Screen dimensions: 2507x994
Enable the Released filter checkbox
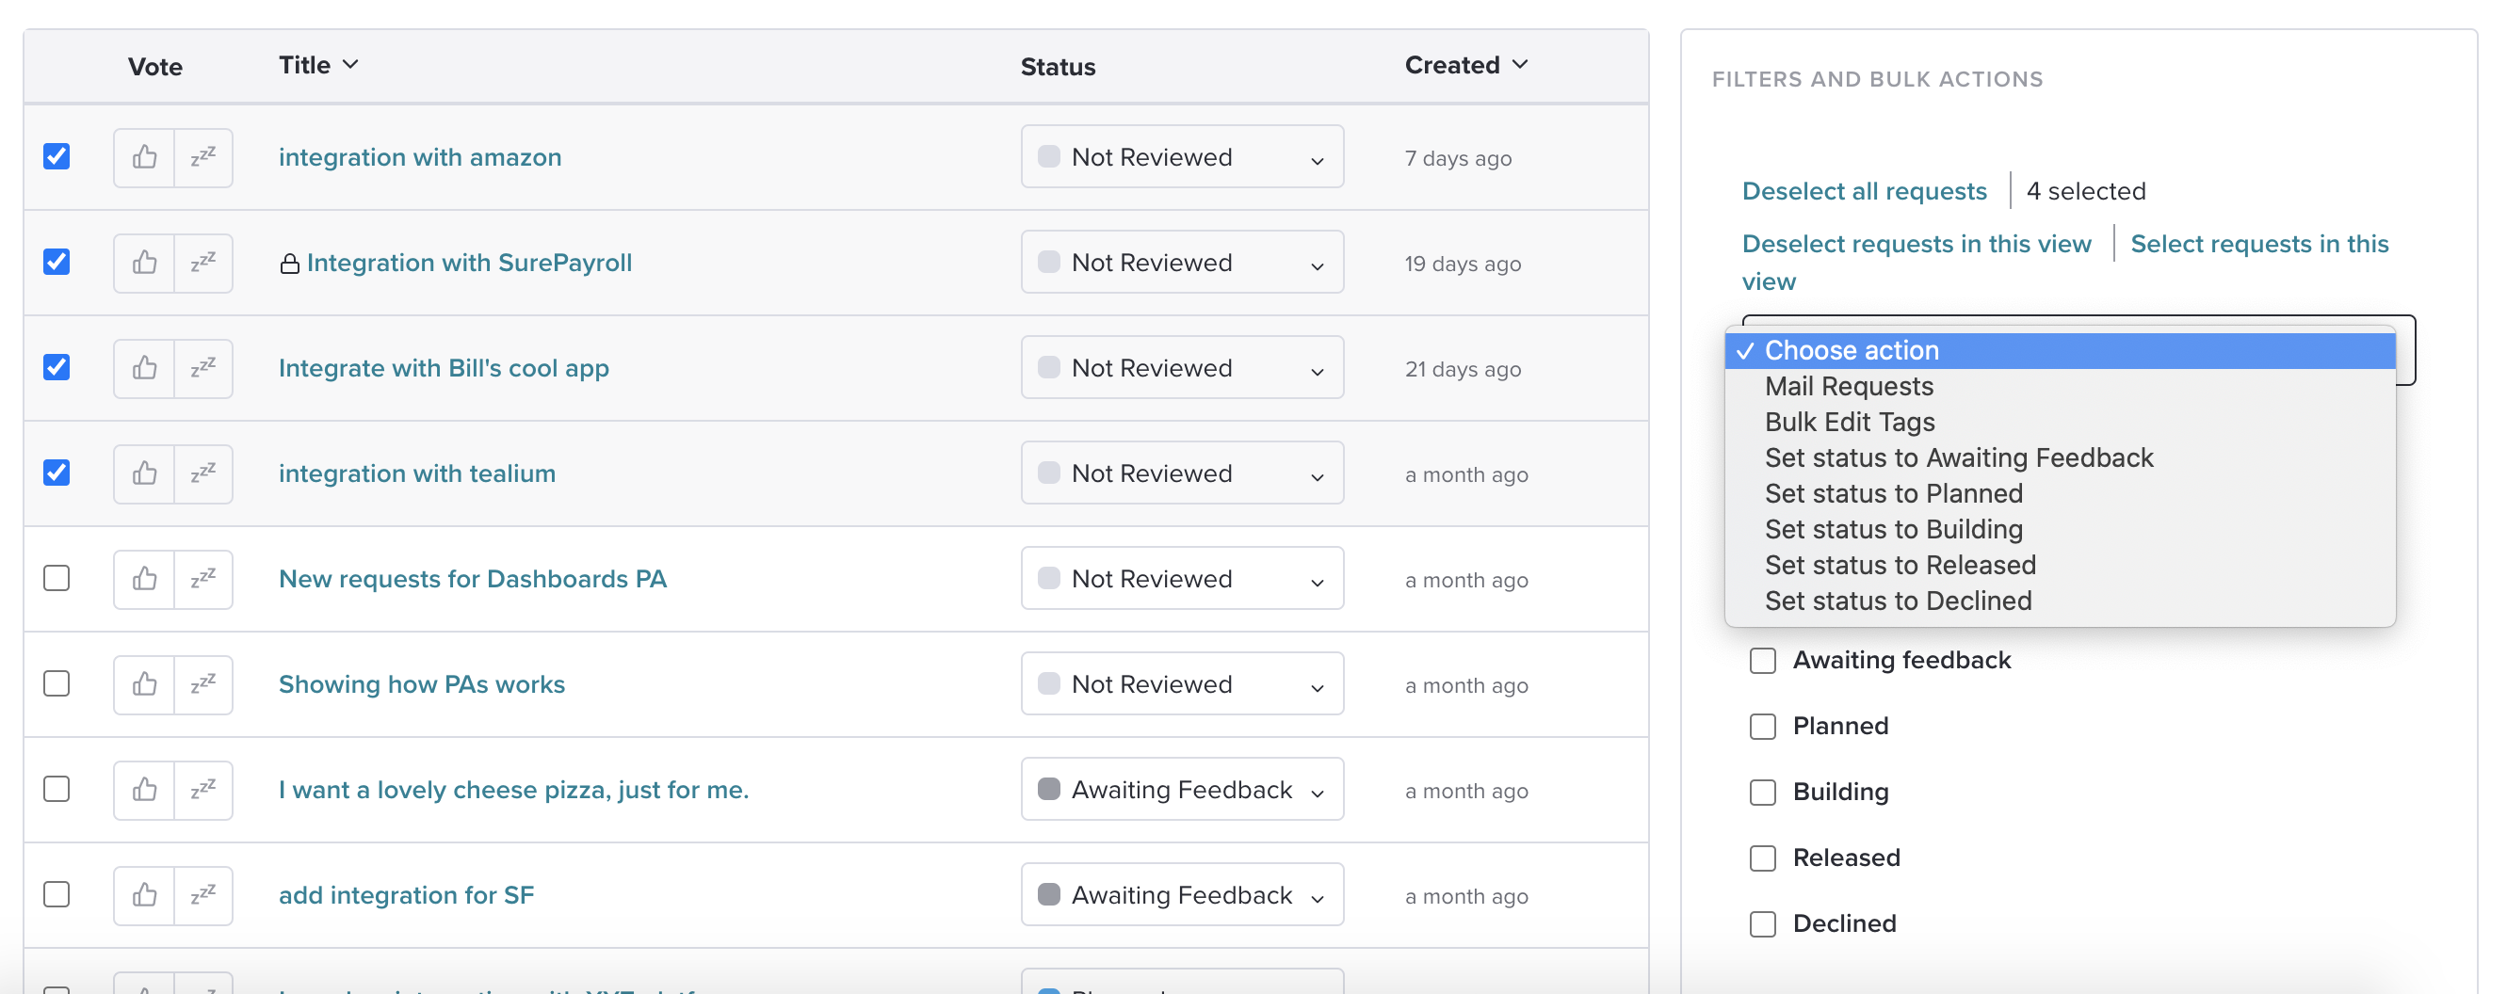click(x=1762, y=858)
